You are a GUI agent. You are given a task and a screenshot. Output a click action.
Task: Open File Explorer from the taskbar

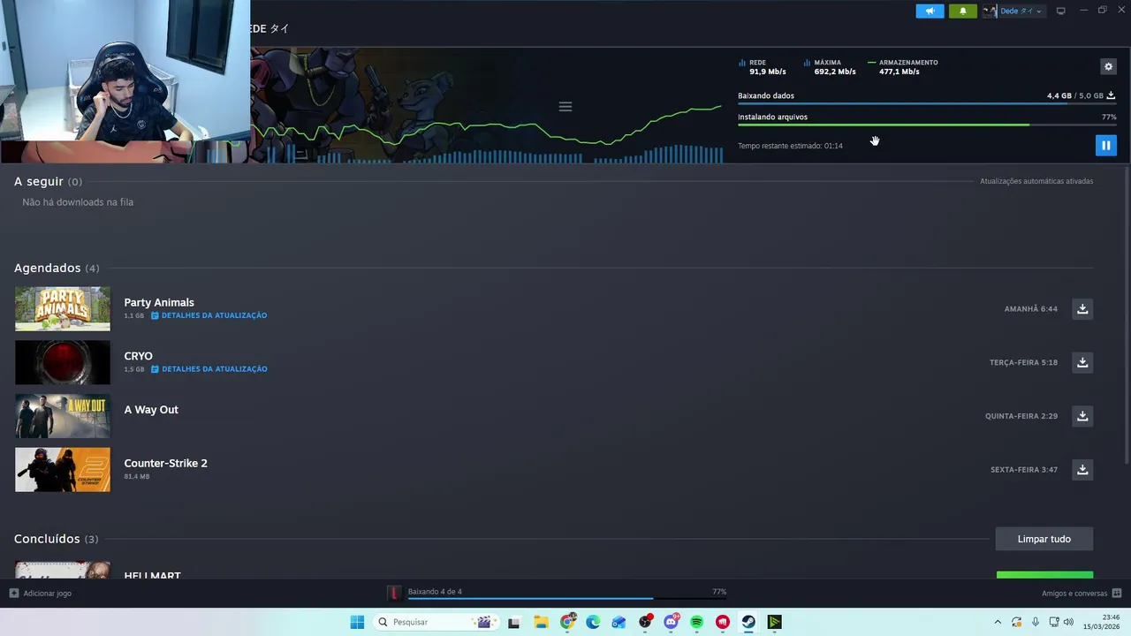pos(541,622)
